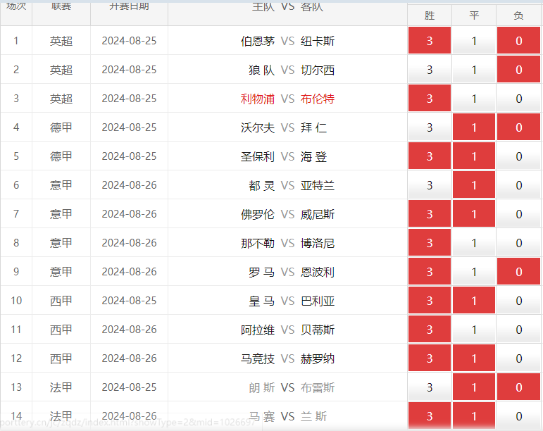Image resolution: width=543 pixels, height=431 pixels.
Task: Toggle draw (1) for 圣保利 VS 海登
Action: coord(474,156)
